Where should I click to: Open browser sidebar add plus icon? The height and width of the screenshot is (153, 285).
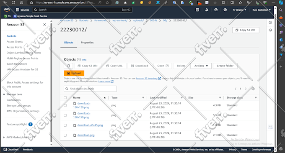click(x=281, y=66)
